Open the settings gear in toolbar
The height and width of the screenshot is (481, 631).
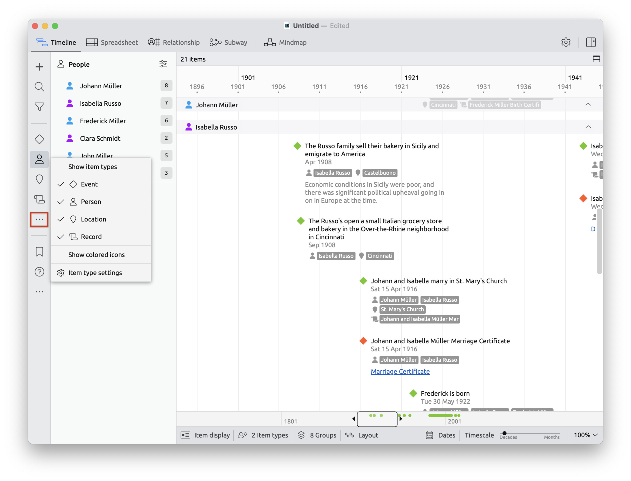566,42
